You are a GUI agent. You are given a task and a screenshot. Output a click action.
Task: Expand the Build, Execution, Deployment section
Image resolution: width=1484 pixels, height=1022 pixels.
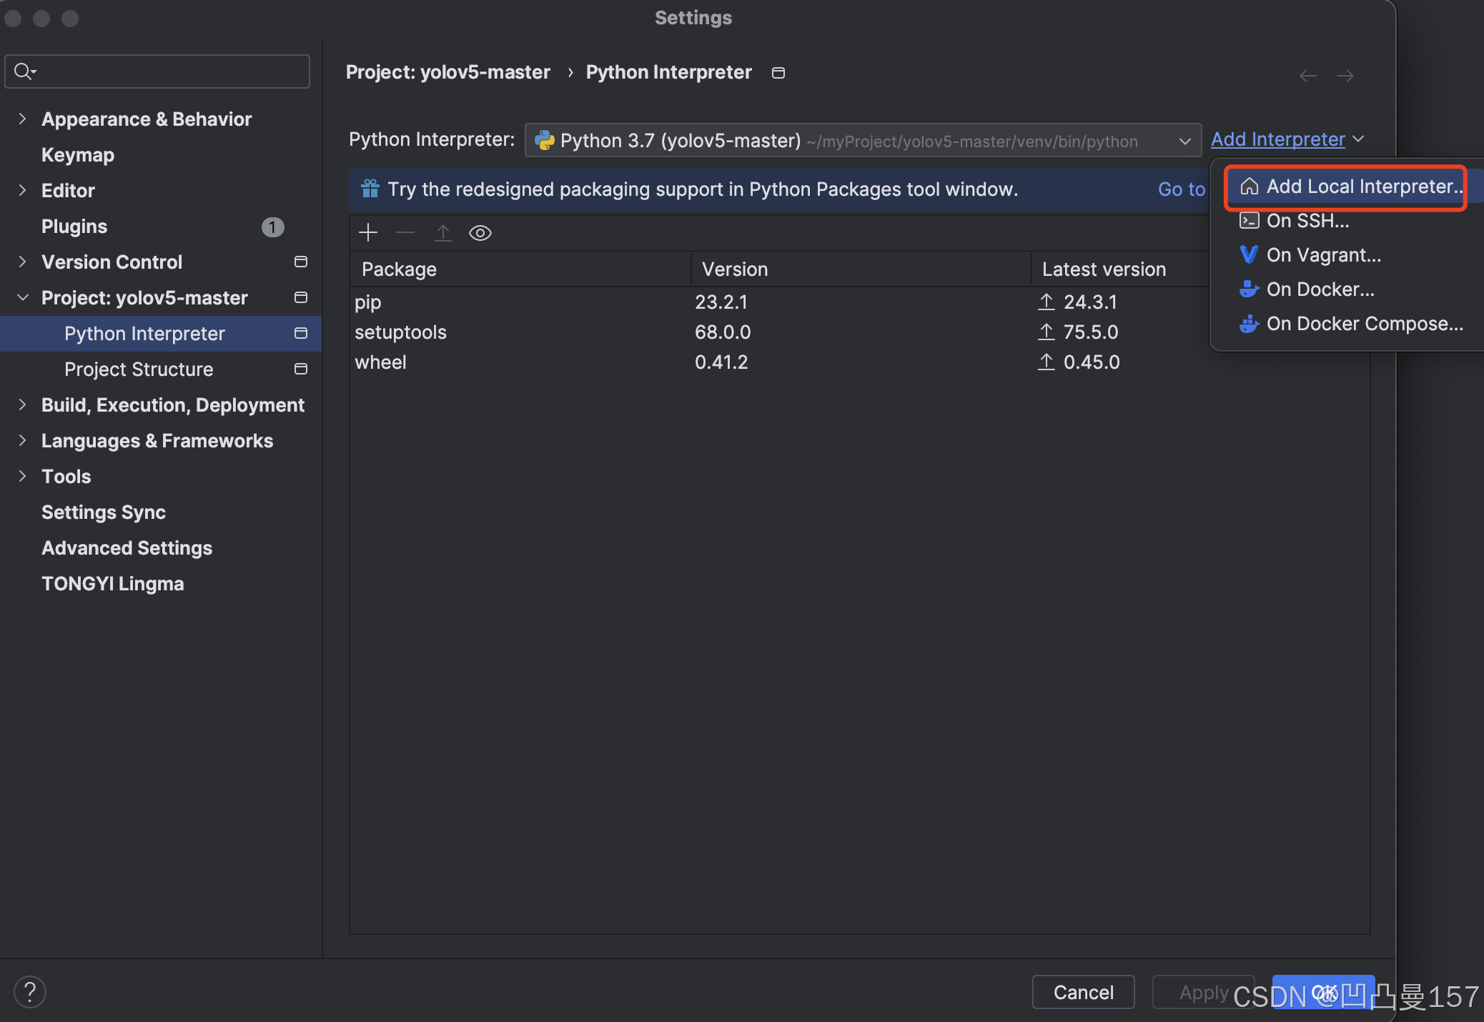tap(22, 405)
